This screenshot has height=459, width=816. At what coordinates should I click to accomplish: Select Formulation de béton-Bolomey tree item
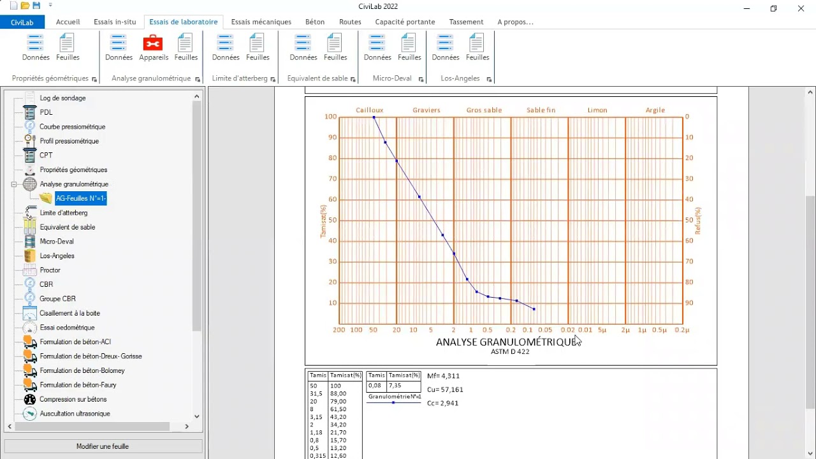click(x=82, y=370)
